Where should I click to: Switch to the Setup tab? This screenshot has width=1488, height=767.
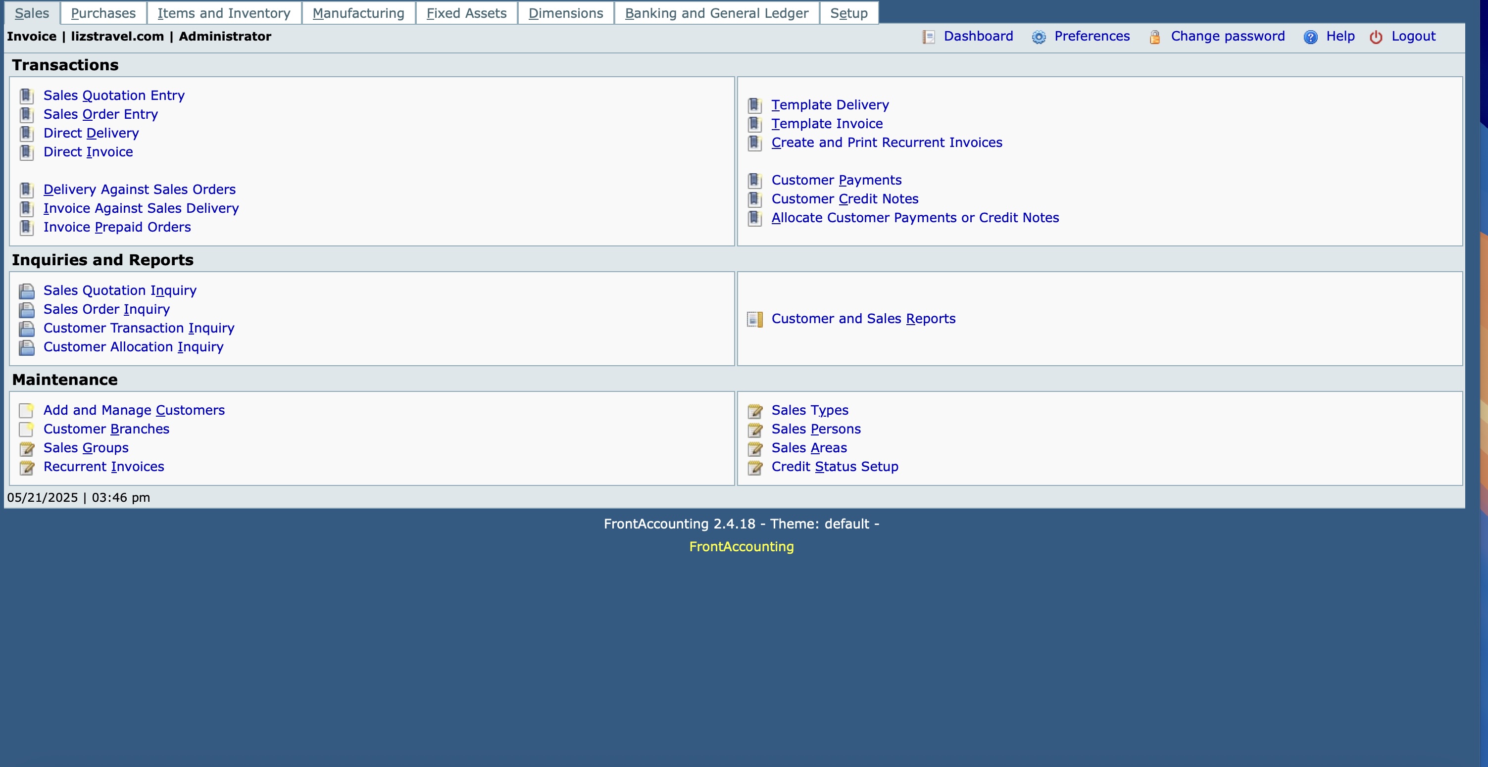(848, 13)
